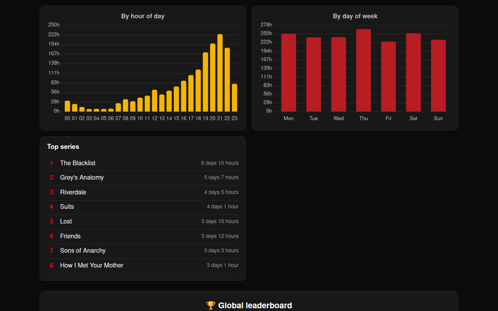Click rank number 8 in Top series

[x=51, y=266]
